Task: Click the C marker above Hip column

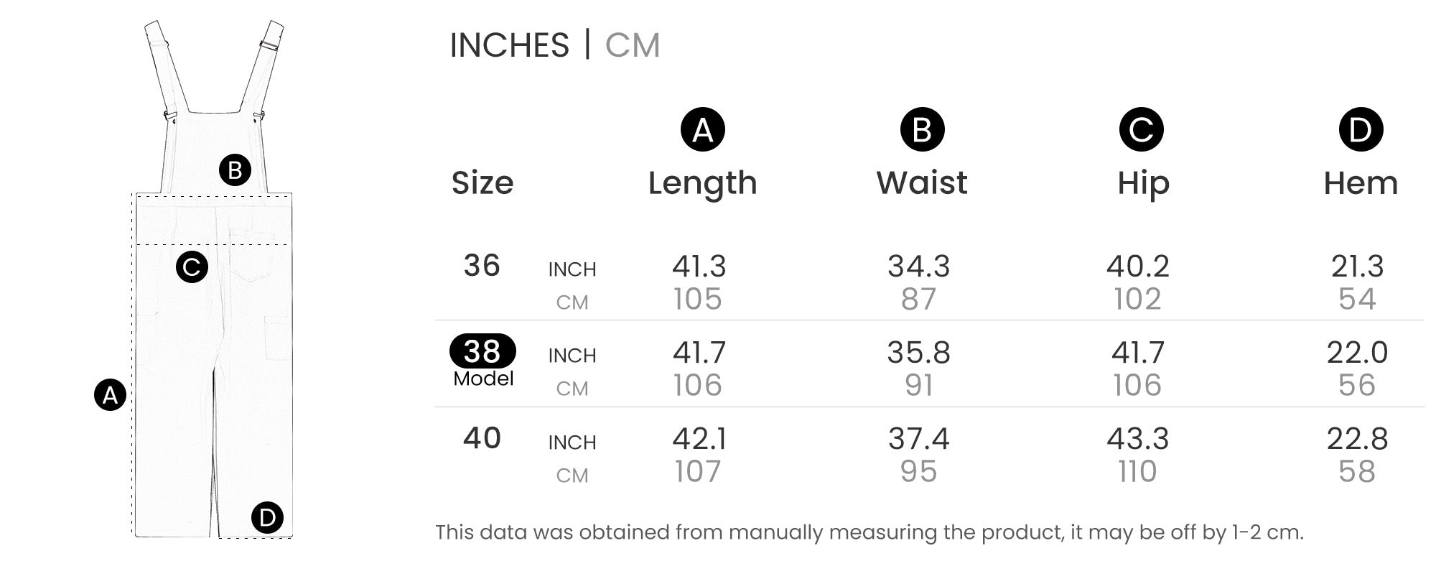Action: (x=1141, y=129)
